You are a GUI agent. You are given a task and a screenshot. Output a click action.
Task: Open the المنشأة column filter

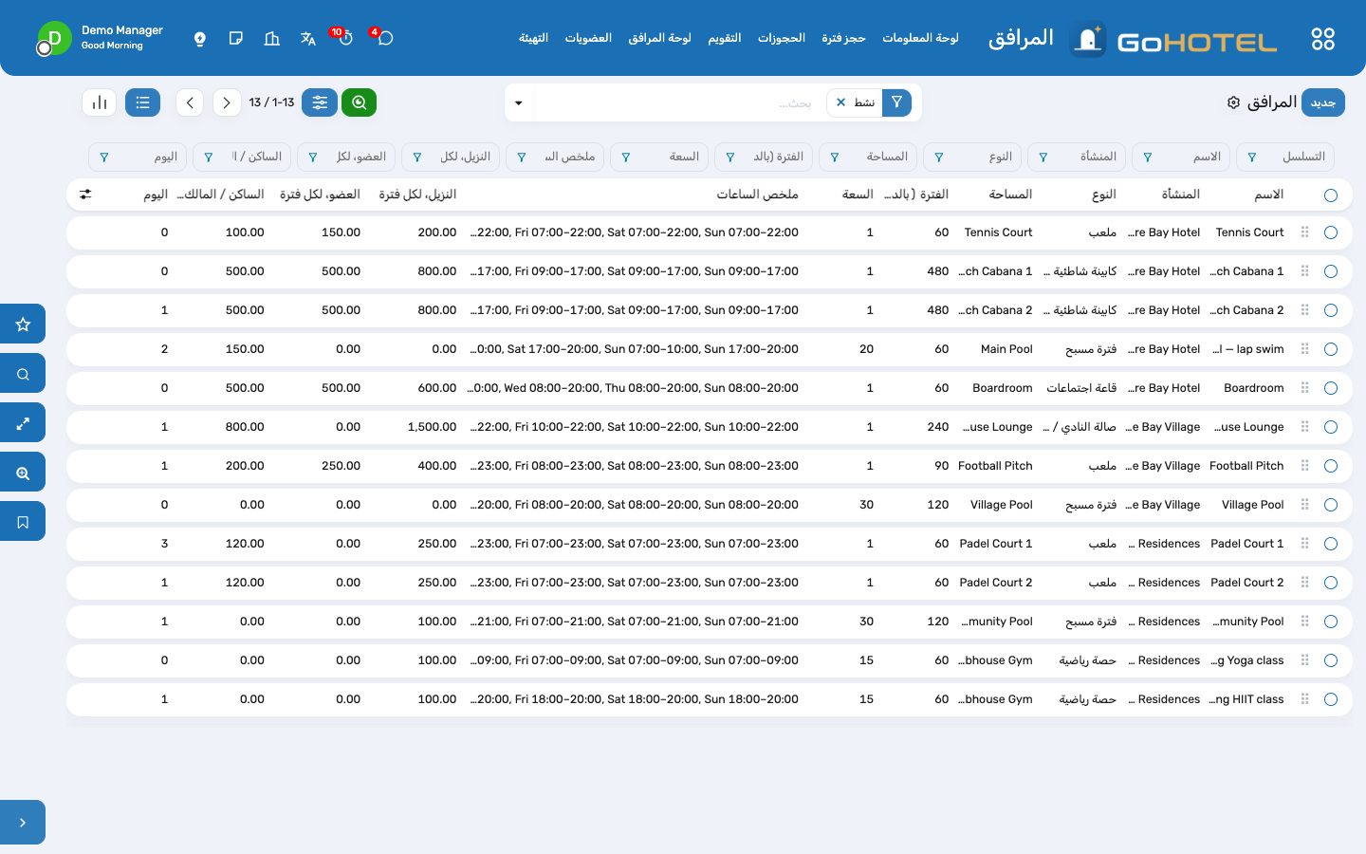click(1077, 157)
